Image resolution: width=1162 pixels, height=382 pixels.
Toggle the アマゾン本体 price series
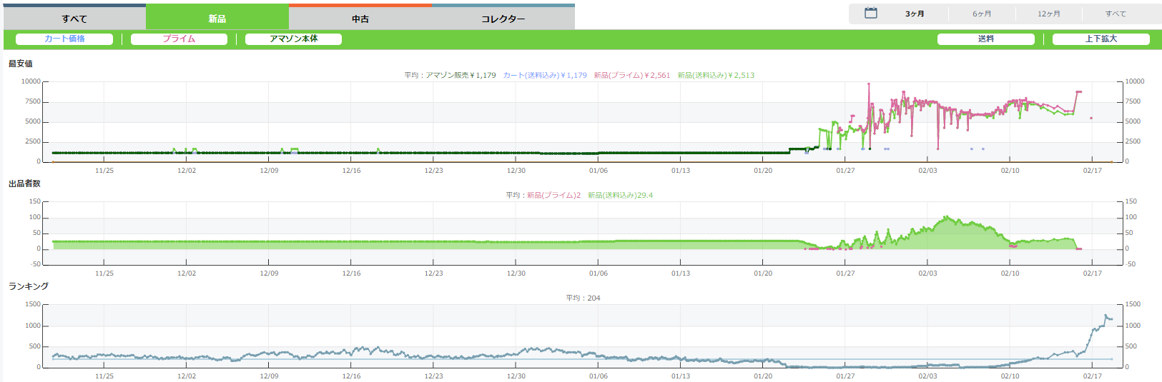pos(293,39)
